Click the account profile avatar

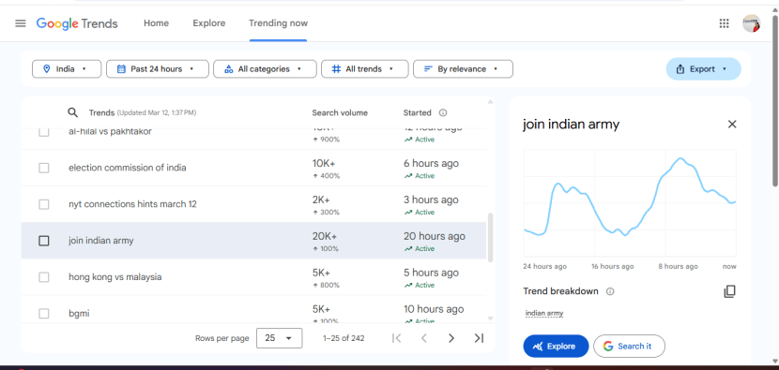751,23
